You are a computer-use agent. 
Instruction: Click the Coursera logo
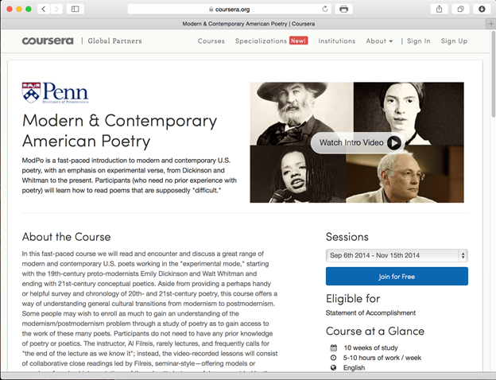pyautogui.click(x=48, y=41)
